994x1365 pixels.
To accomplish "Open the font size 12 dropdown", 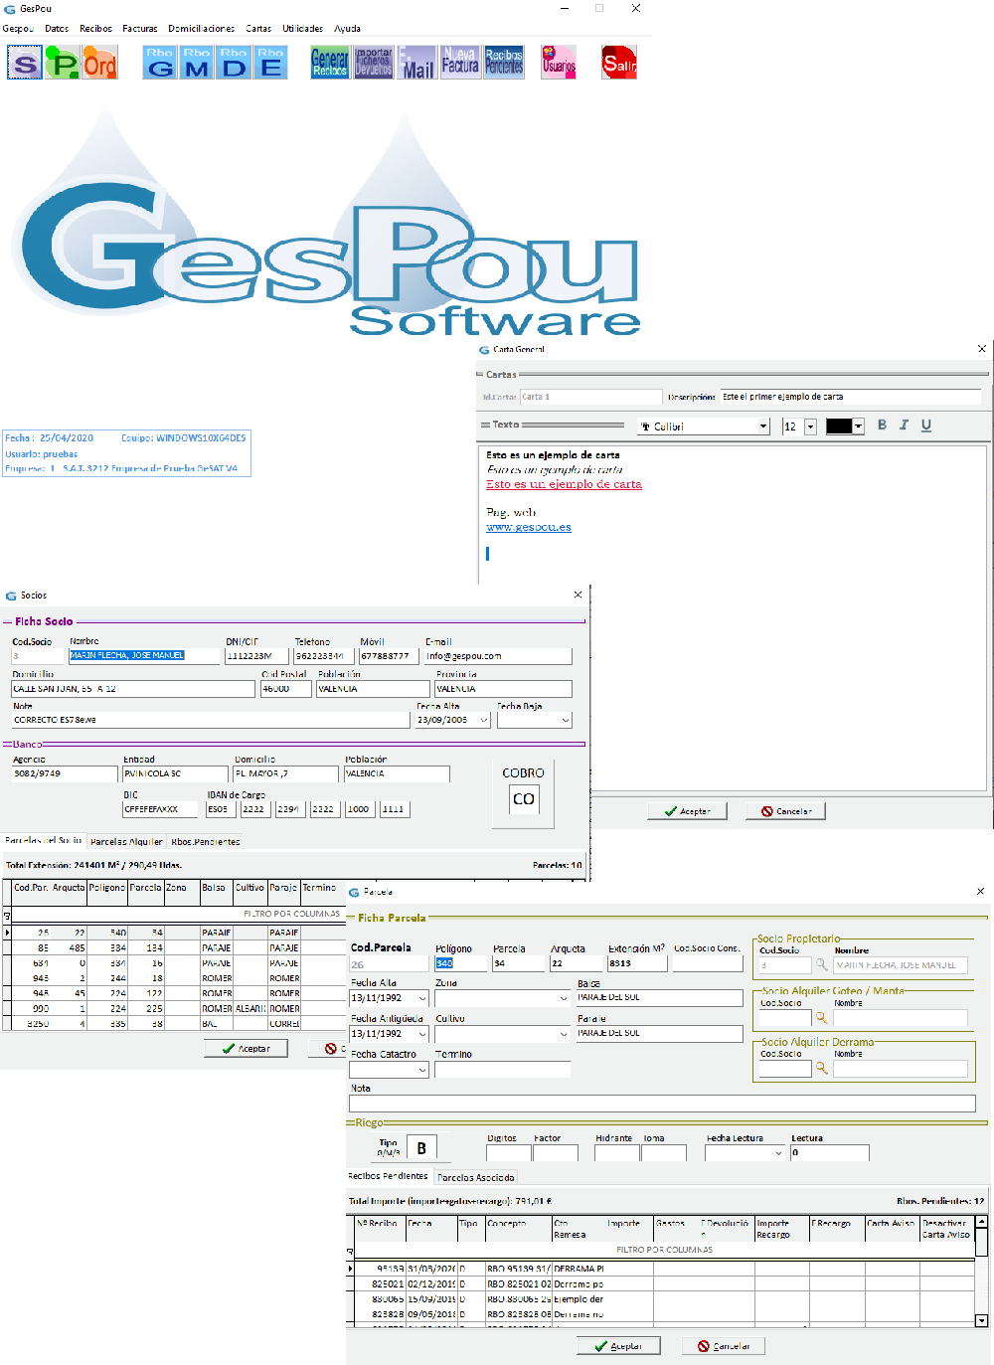I will click(x=810, y=427).
